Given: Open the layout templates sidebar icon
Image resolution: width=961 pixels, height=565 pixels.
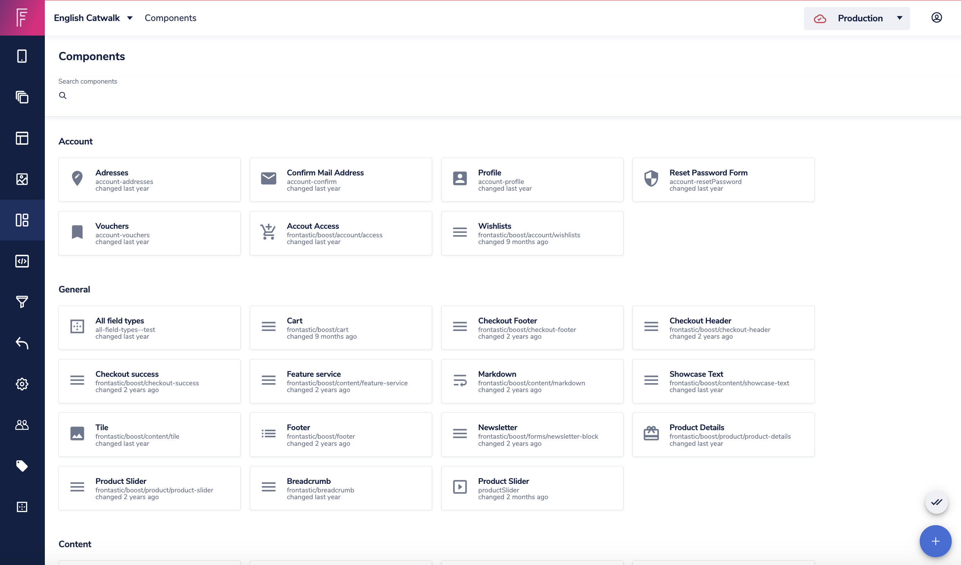Looking at the screenshot, I should (22, 138).
